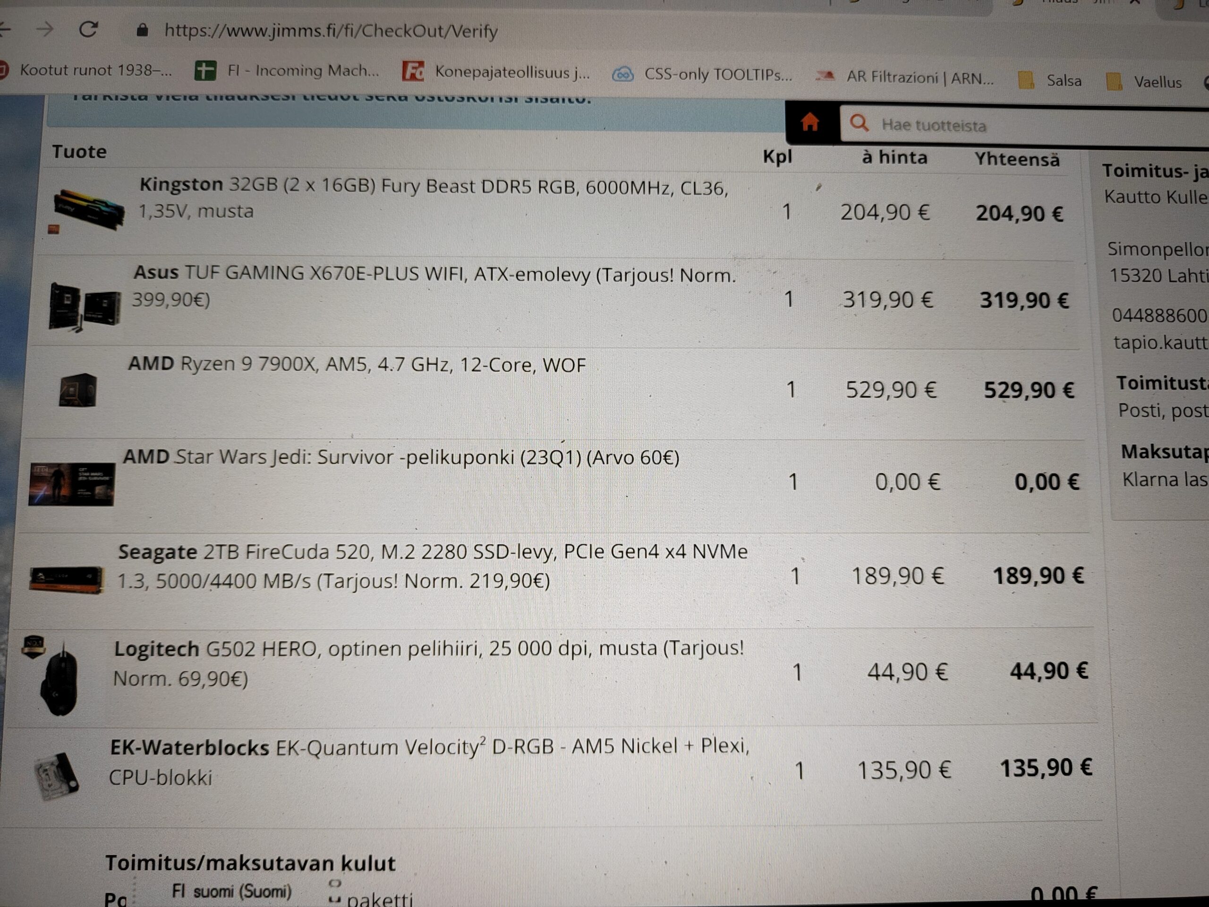Screen dimensions: 1209x907
Task: Open the Star Wars Jedi Survivor thumbnail
Action: (72, 484)
